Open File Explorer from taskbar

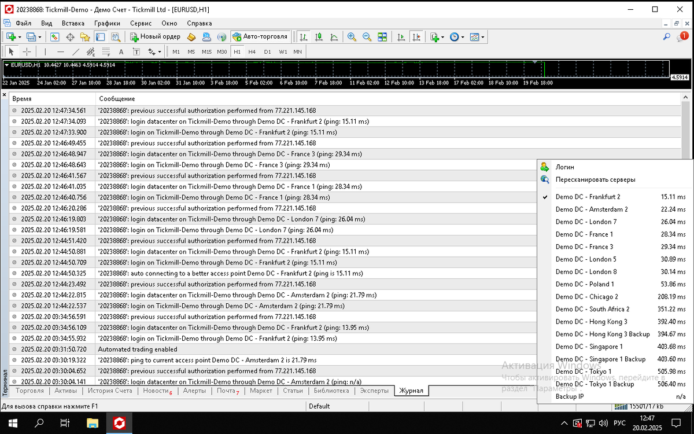pyautogui.click(x=91, y=423)
